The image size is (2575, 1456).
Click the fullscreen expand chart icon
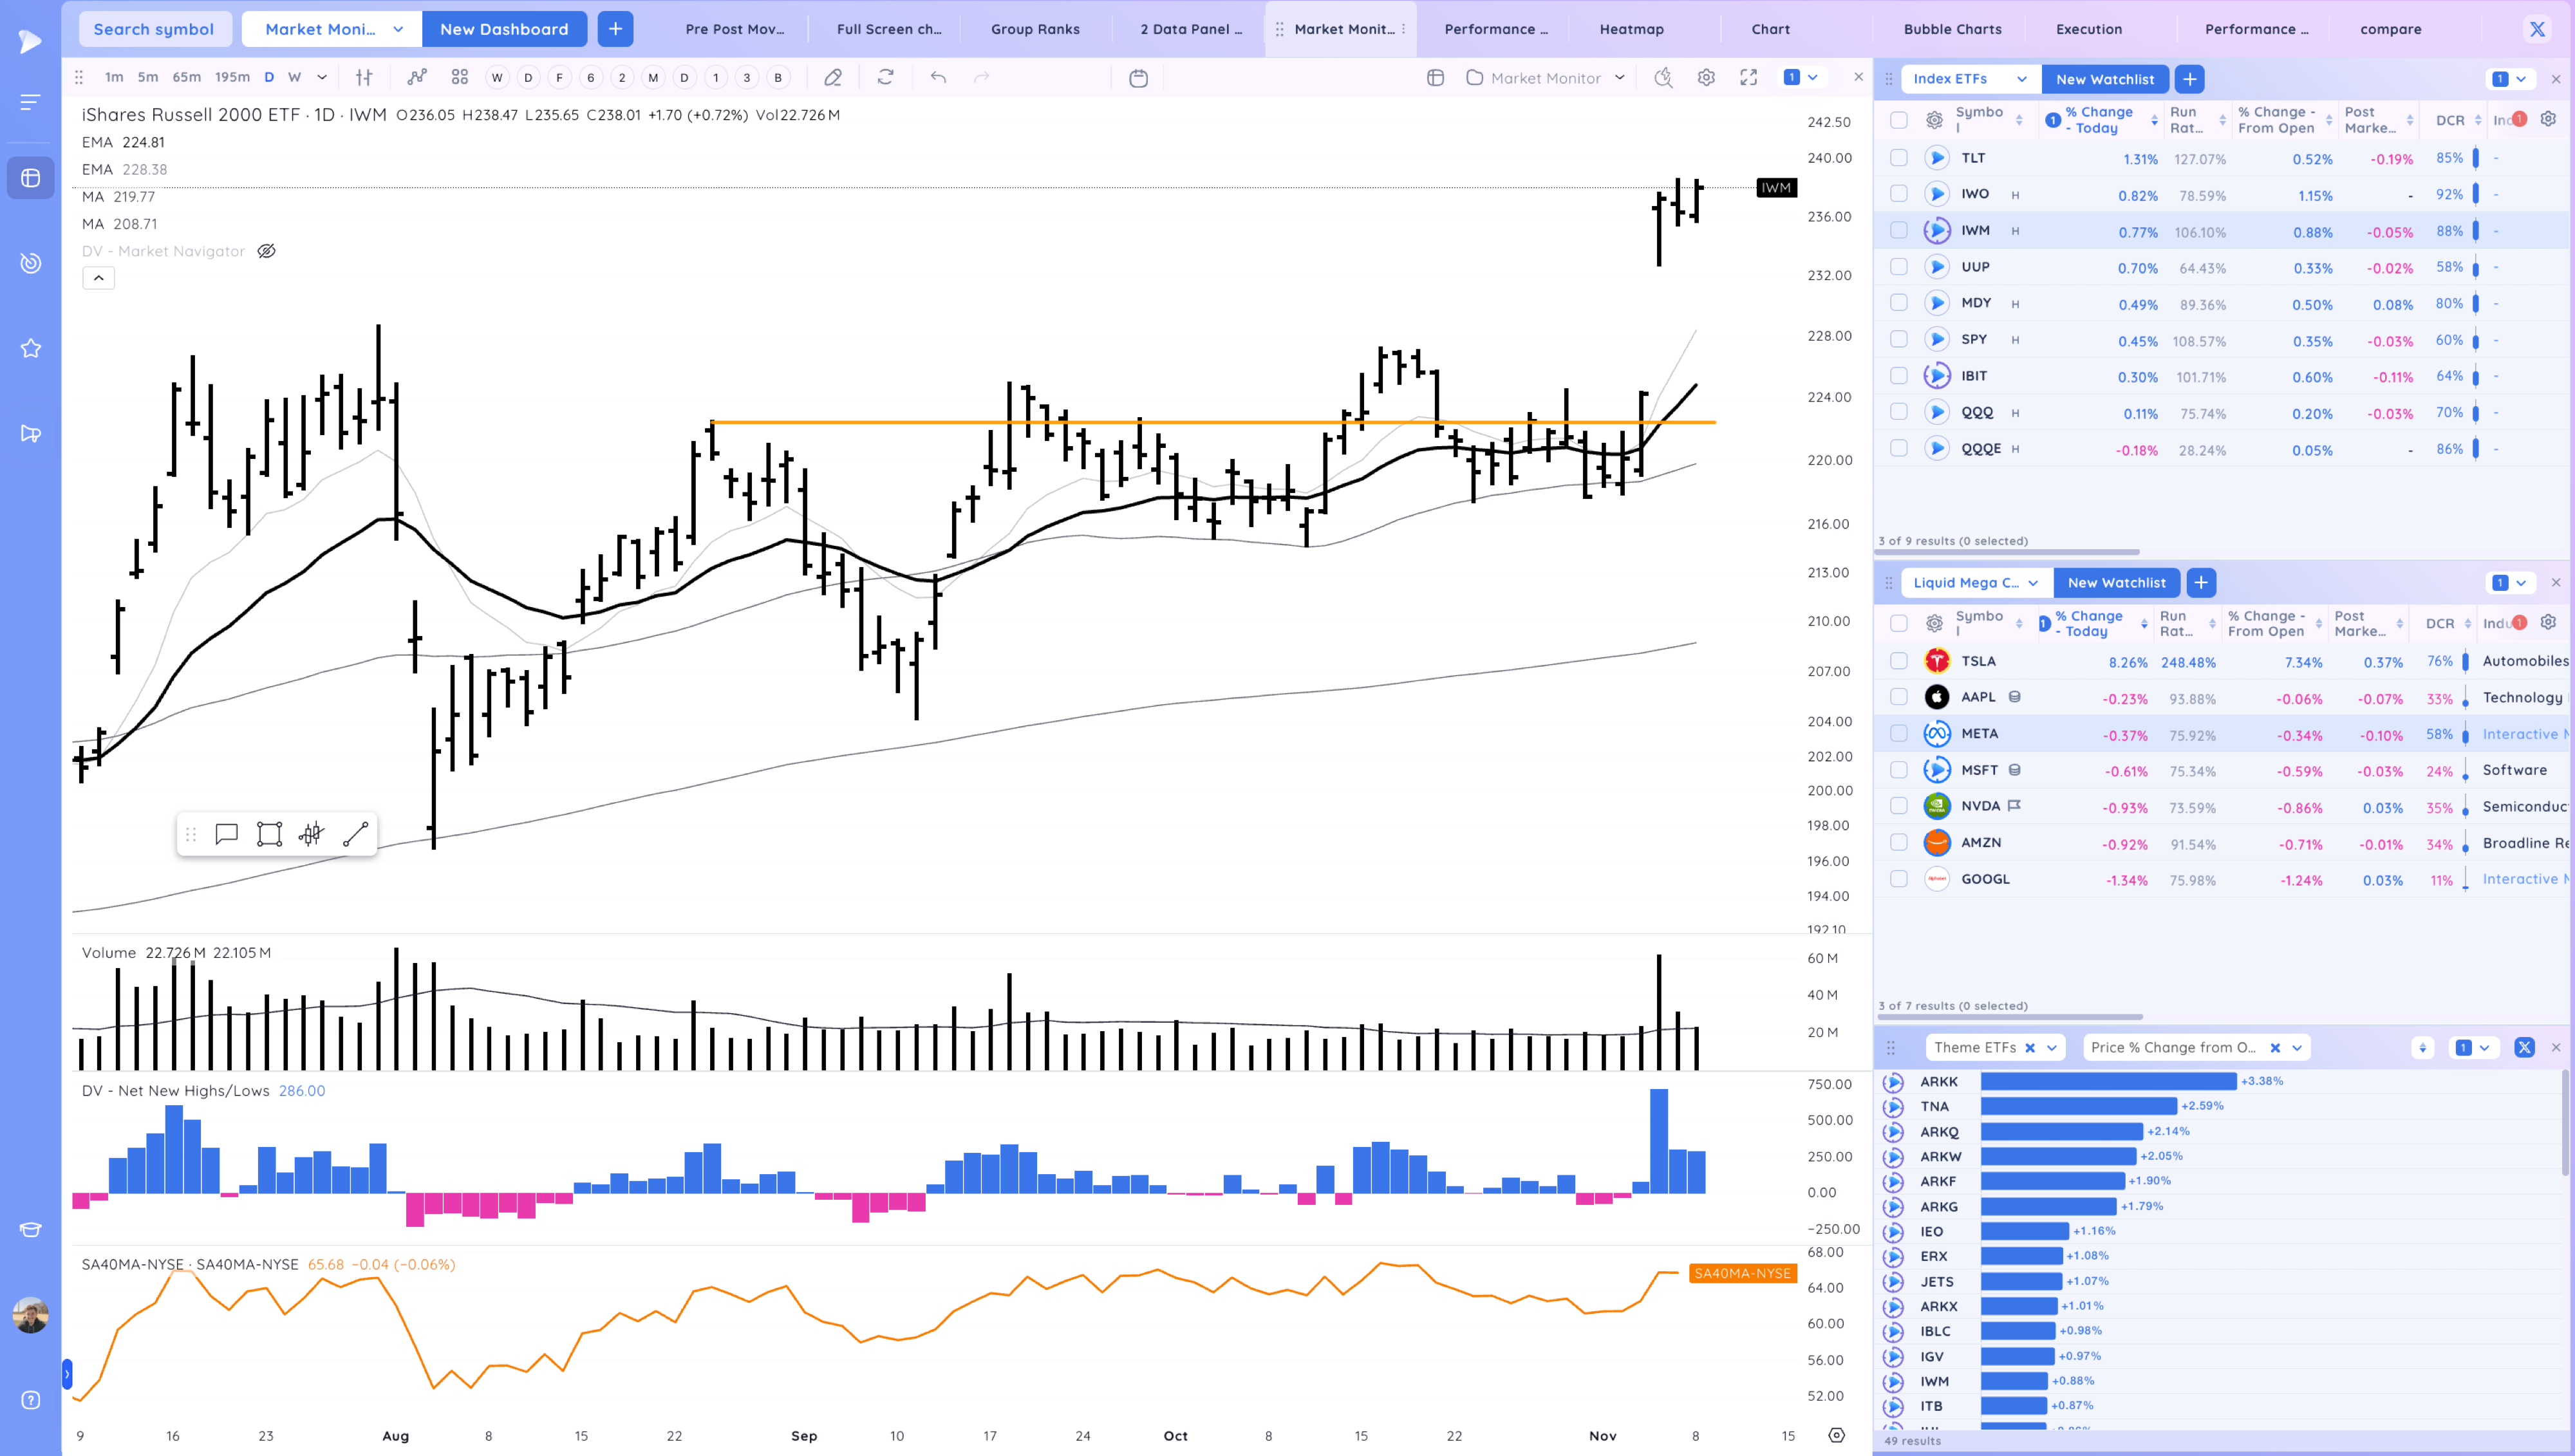pyautogui.click(x=1748, y=78)
